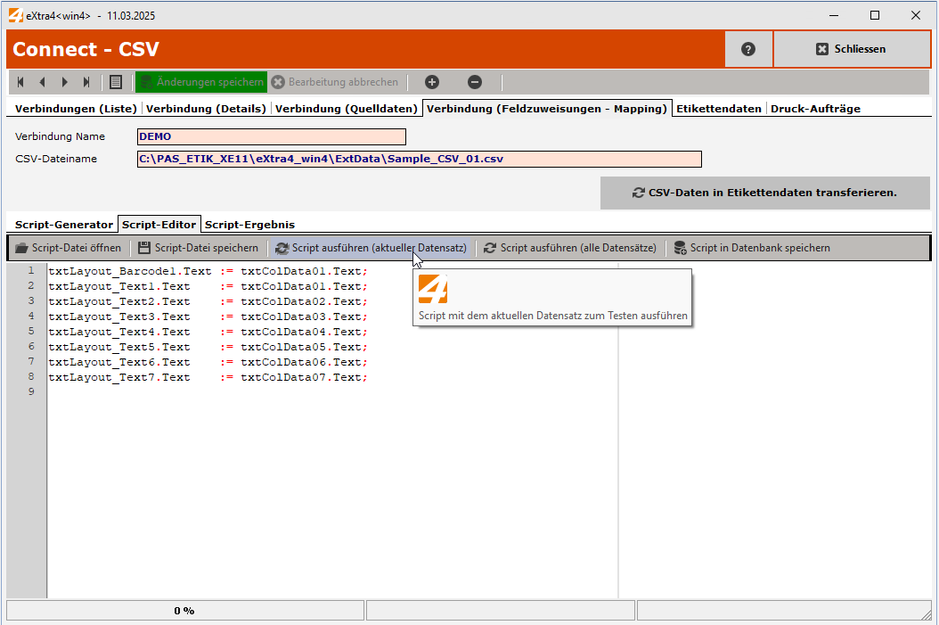
Task: Go to the previous record
Action: (x=42, y=81)
